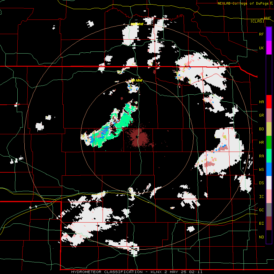
Task: Click the RA legend label
Action: point(261,156)
